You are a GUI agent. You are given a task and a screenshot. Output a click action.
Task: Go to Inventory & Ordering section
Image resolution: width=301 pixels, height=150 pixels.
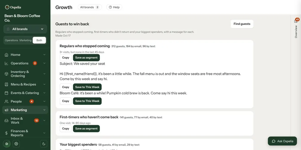[25, 74]
